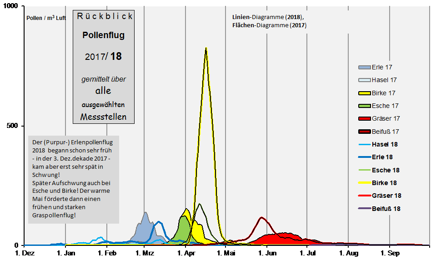Click the Esche 18 legend label
441x274 pixels.
pyautogui.click(x=386, y=170)
